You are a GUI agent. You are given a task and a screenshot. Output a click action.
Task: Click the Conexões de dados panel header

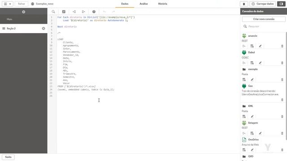pyautogui.click(x=264, y=11)
